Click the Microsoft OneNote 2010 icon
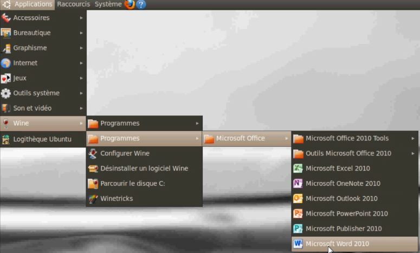This screenshot has width=420, height=253. [x=298, y=184]
